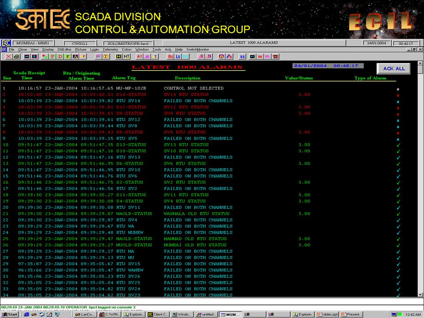424x318 pixels.
Task: Click the magenta SL toolbar icon
Action: 268,57
